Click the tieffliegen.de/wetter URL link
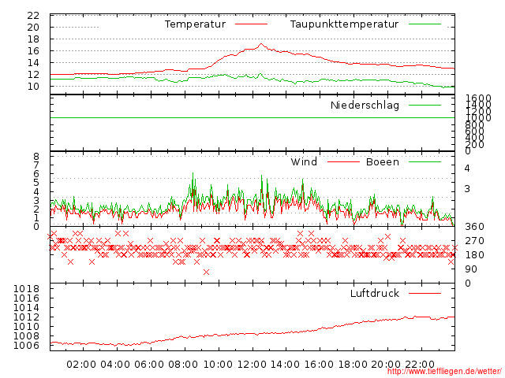 (444, 372)
